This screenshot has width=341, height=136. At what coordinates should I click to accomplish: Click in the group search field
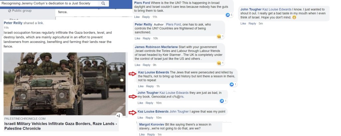[x=49, y=3]
